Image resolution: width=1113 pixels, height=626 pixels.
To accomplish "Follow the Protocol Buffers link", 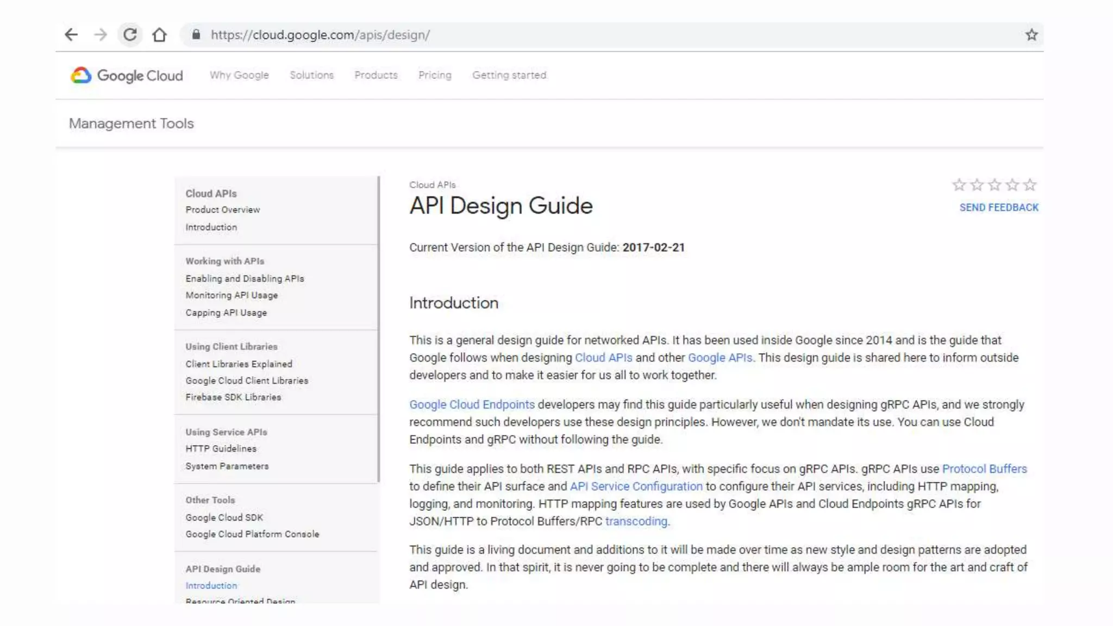I will coord(984,469).
